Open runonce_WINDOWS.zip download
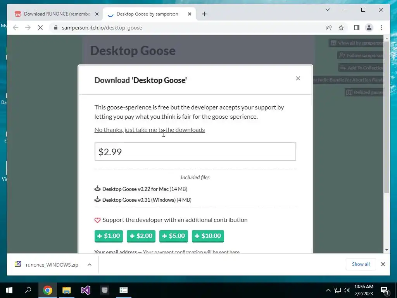The height and width of the screenshot is (298, 397). coord(52,265)
